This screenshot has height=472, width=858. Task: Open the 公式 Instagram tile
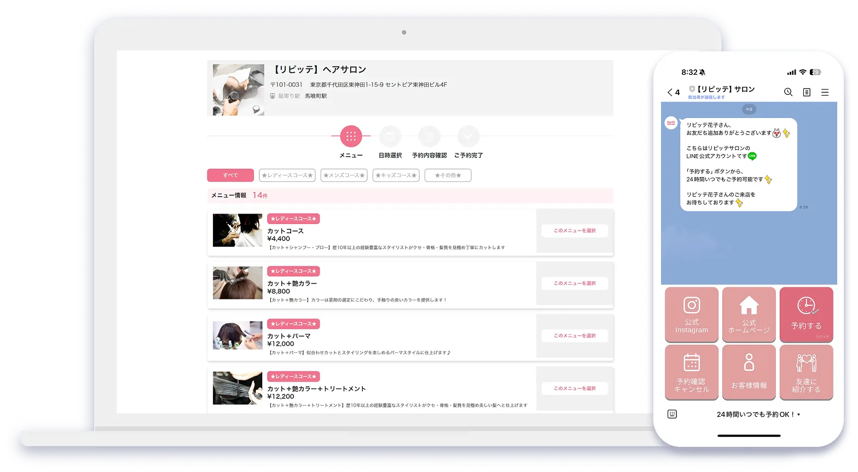pyautogui.click(x=692, y=315)
